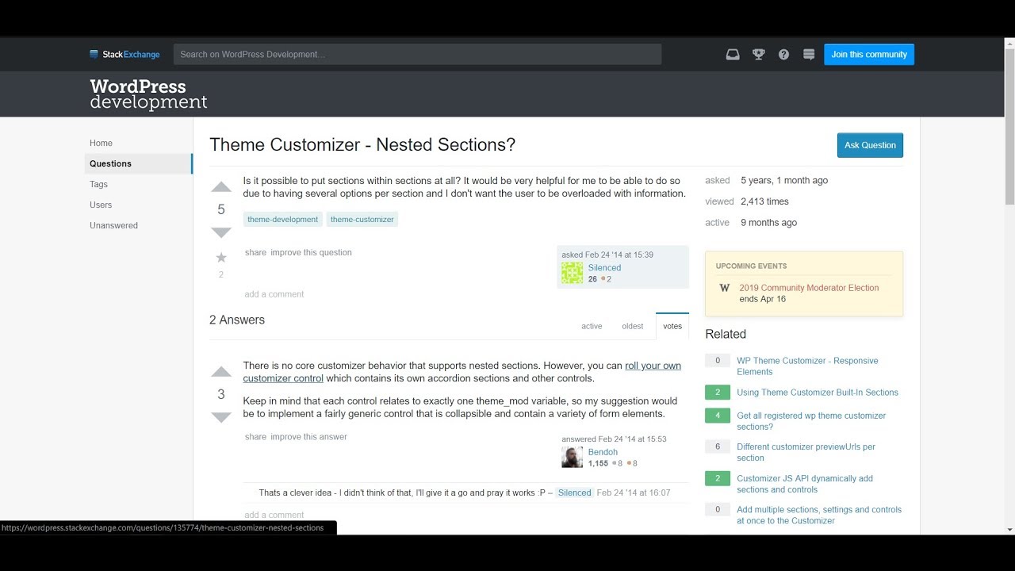Click scrollbar down arrow
Screen dimensions: 1015x571
[x=1009, y=529]
